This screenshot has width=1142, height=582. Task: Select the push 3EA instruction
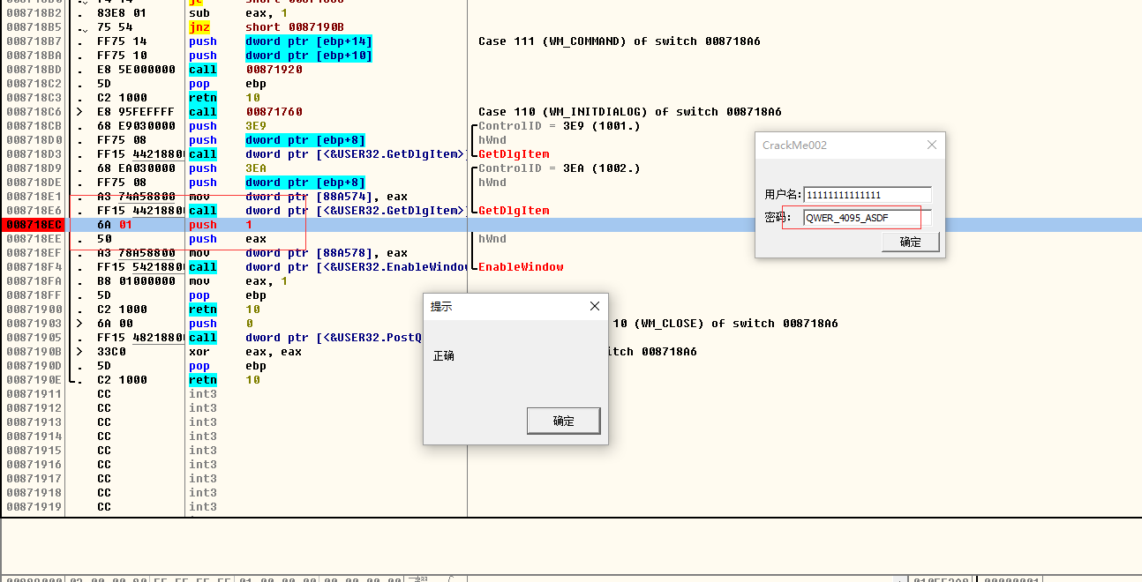coord(228,168)
